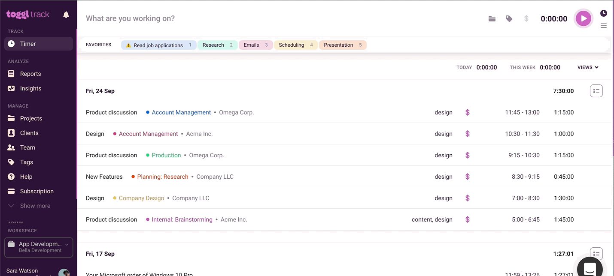Switch to manual mode list icon

pyautogui.click(x=603, y=25)
